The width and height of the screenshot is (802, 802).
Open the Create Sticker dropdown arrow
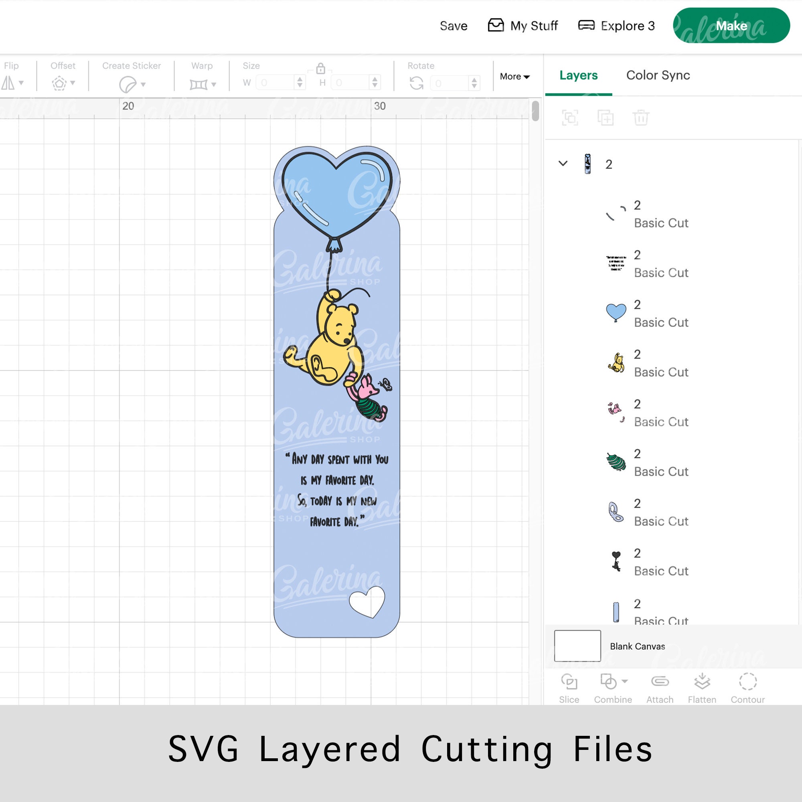coord(143,85)
